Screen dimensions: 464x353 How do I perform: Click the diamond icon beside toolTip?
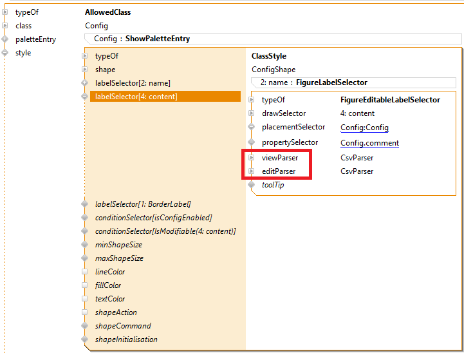[x=252, y=185]
